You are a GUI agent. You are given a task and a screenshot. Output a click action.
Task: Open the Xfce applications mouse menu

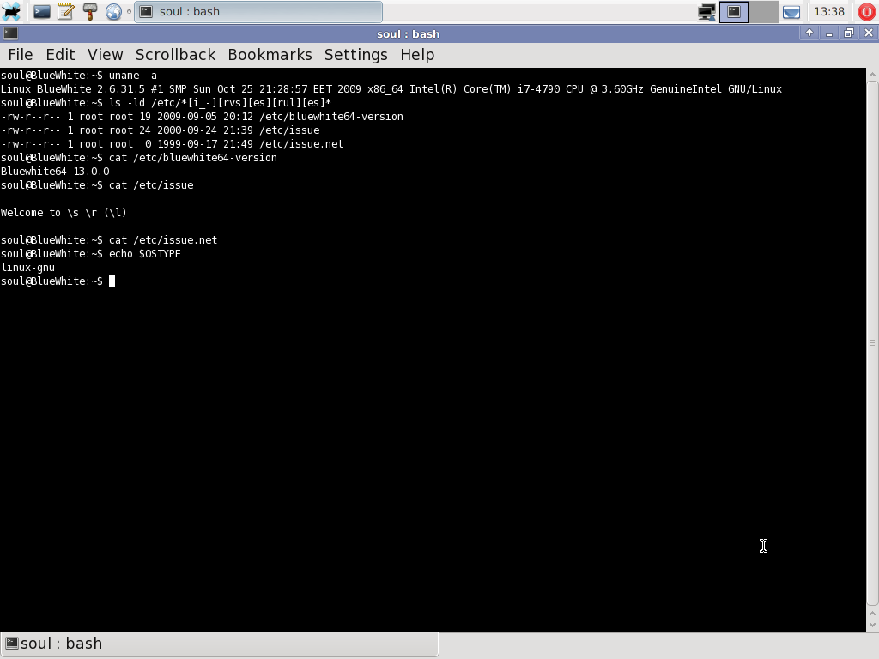click(x=10, y=11)
